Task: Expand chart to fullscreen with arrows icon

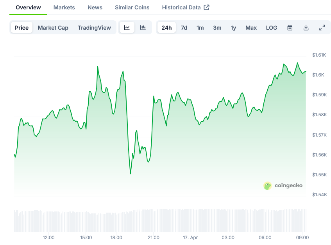Action: [322, 28]
